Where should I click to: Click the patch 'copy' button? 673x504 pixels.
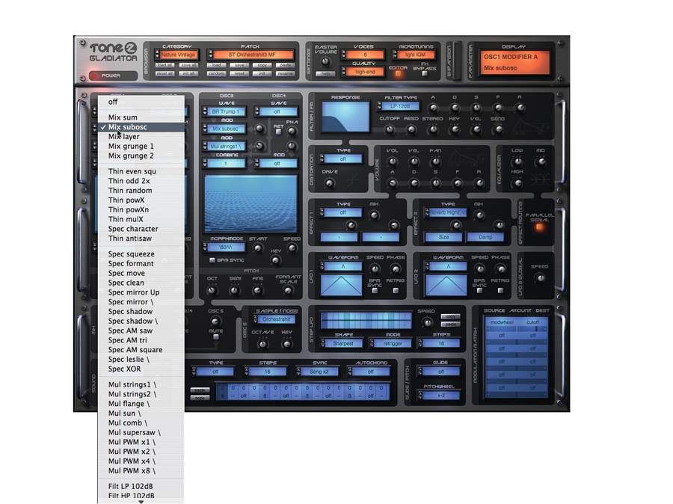(x=262, y=65)
